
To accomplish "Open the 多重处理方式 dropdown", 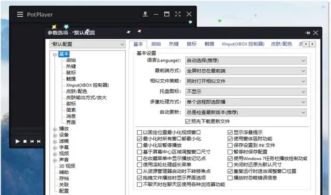I will [246, 102].
